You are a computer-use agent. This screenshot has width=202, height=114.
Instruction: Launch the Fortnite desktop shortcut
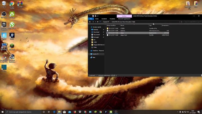tap(4, 36)
